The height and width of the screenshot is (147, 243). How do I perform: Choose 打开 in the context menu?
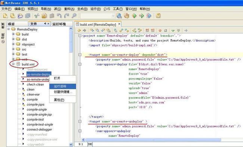point(62,78)
